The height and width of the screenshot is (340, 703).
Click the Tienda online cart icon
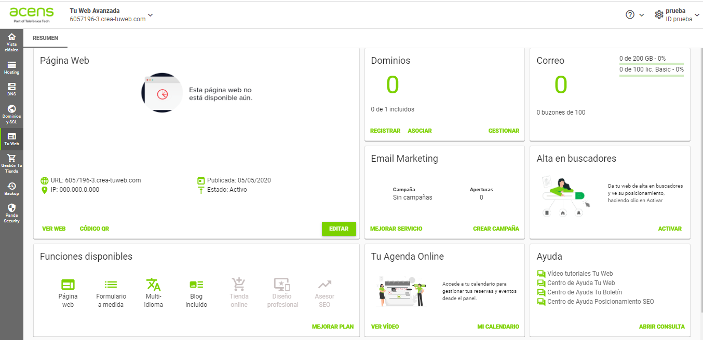click(x=239, y=285)
